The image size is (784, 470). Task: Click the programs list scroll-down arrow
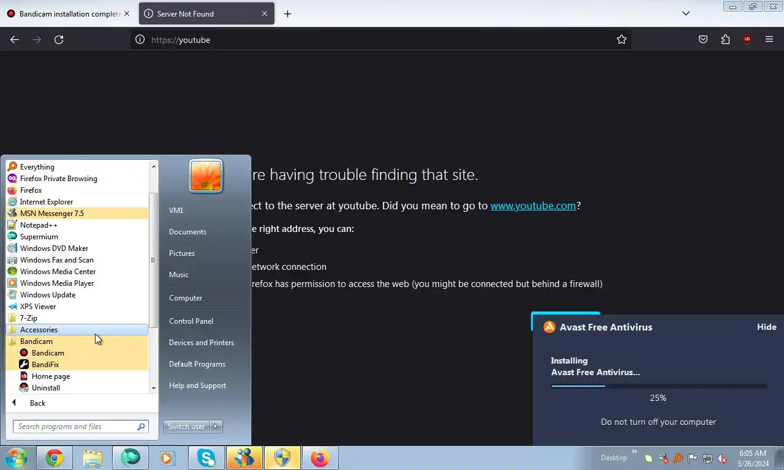click(x=154, y=388)
